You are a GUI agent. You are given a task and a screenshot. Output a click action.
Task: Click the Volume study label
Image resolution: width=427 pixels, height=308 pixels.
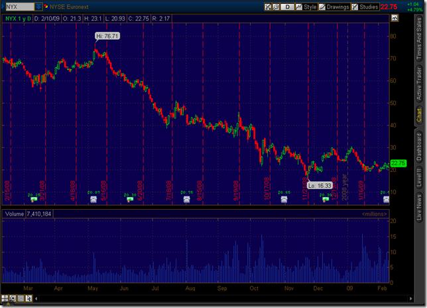click(x=15, y=214)
